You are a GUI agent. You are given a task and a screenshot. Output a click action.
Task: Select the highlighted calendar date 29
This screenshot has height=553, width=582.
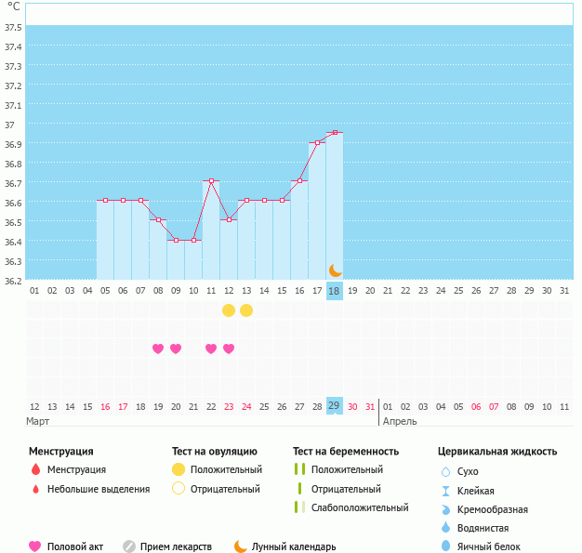coord(335,406)
